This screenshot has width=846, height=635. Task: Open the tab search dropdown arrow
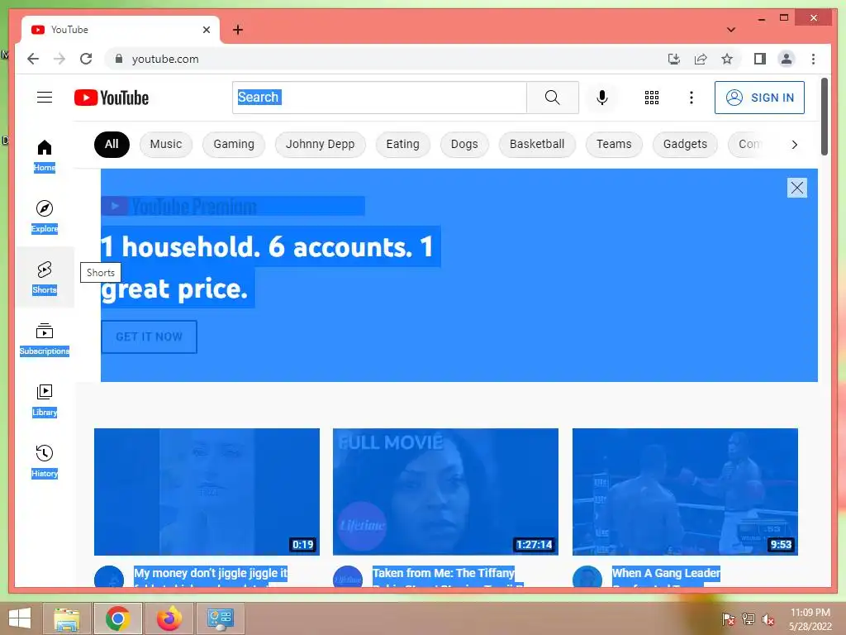[x=731, y=30]
